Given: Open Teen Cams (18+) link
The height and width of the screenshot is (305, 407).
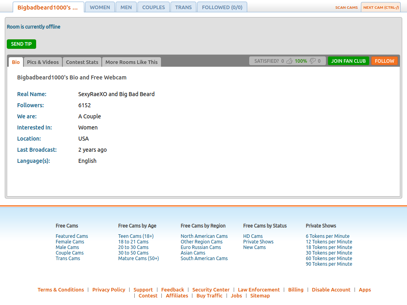Looking at the screenshot, I should (136, 236).
